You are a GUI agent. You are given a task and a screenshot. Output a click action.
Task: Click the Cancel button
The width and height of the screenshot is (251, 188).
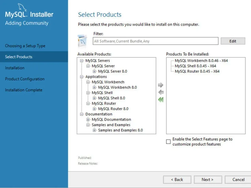[x=238, y=180]
